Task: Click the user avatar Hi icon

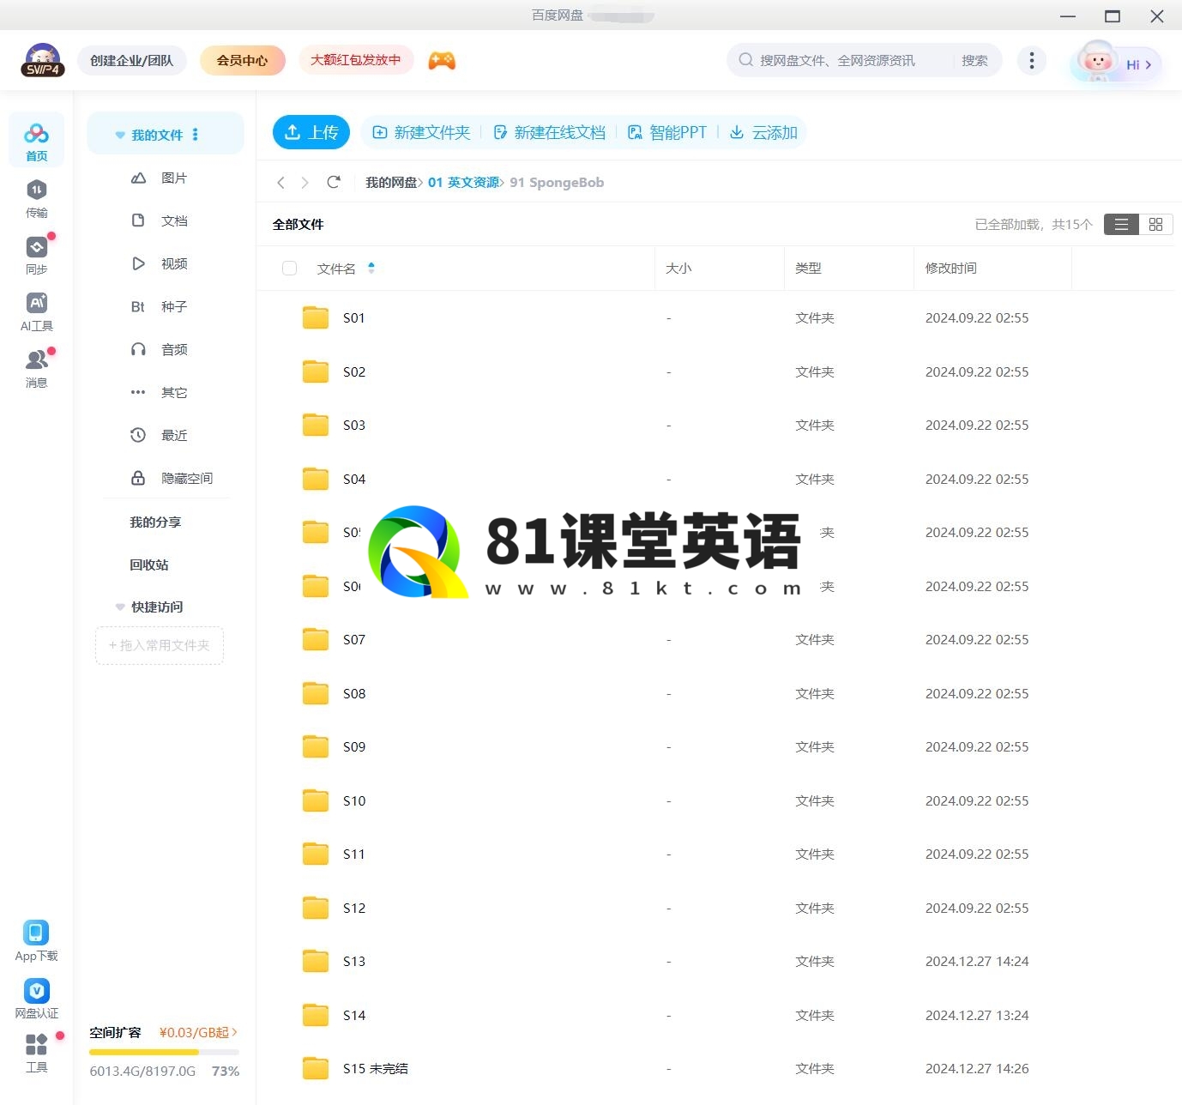Action: coord(1116,63)
